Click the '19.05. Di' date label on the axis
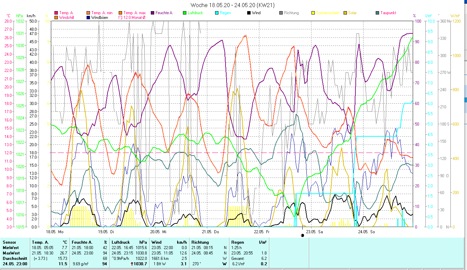This screenshot has height=270, width=467. tap(106, 232)
